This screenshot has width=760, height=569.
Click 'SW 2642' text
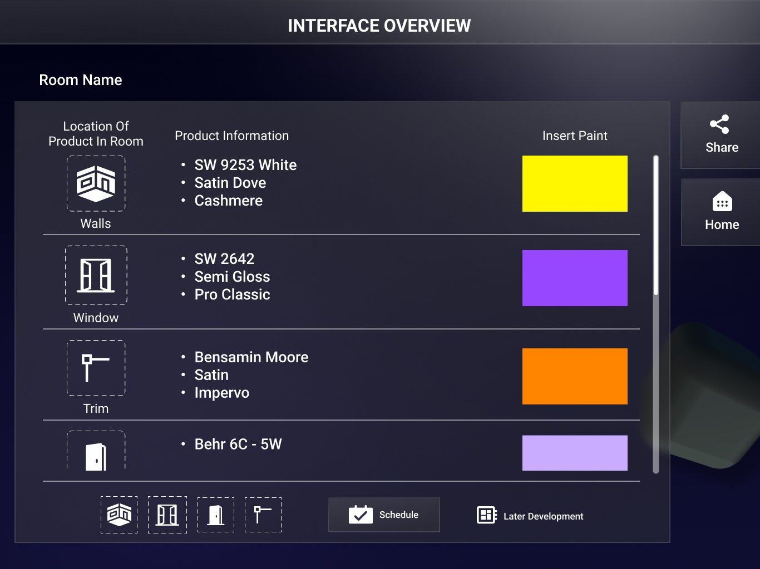click(224, 259)
